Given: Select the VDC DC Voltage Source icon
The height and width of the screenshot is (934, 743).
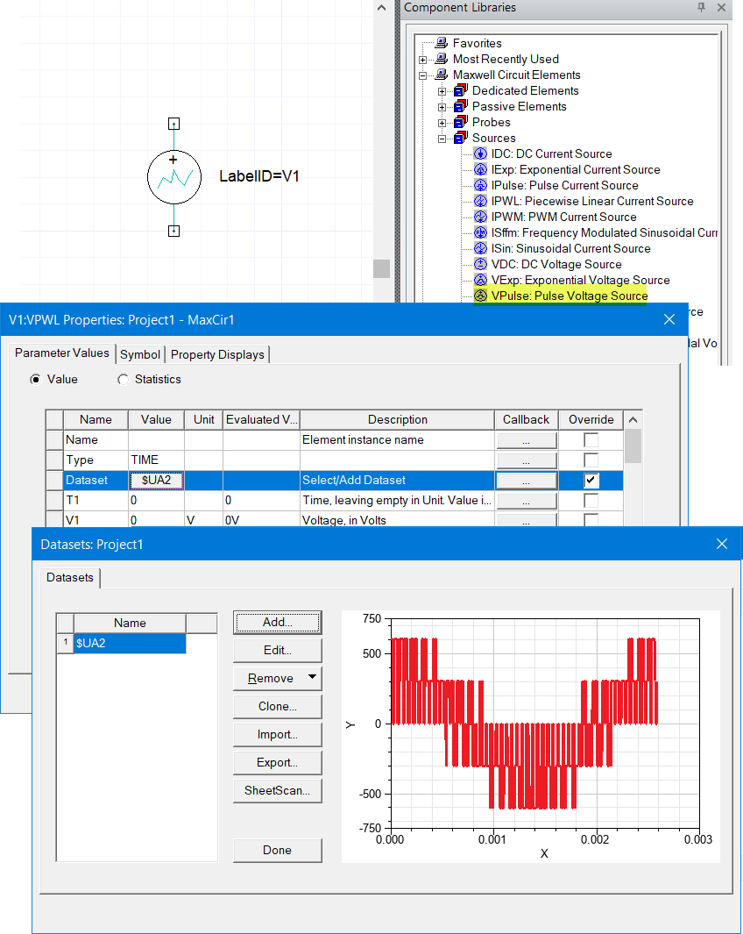Looking at the screenshot, I should pyautogui.click(x=480, y=264).
